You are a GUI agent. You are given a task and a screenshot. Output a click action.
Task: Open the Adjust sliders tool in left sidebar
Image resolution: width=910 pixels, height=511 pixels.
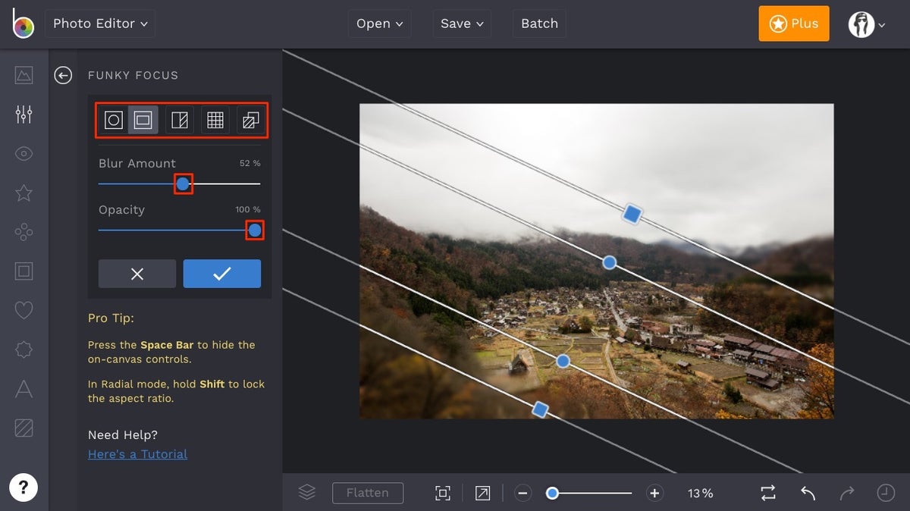tap(24, 114)
